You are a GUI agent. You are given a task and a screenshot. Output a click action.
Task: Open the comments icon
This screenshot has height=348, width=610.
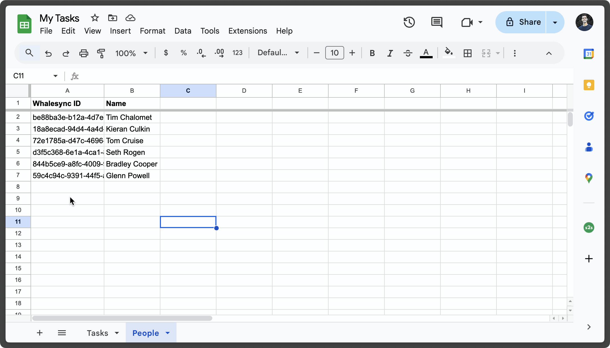point(437,22)
